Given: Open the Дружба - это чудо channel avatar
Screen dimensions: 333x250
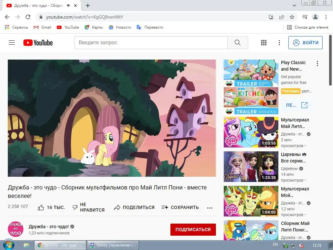Looking at the screenshot, I should pos(16,229).
